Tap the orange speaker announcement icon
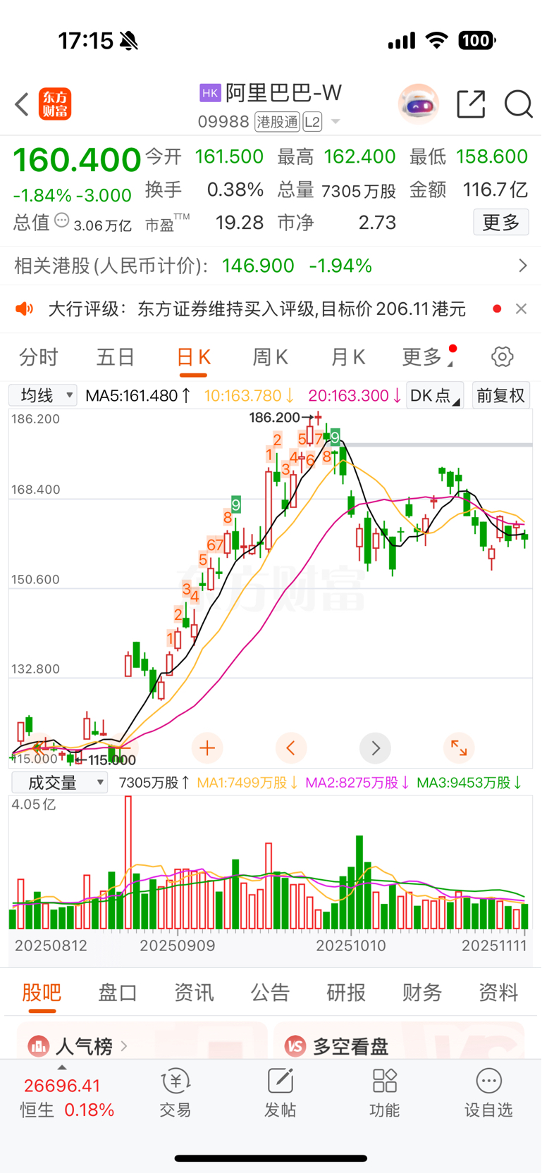The width and height of the screenshot is (542, 1173). [x=25, y=309]
